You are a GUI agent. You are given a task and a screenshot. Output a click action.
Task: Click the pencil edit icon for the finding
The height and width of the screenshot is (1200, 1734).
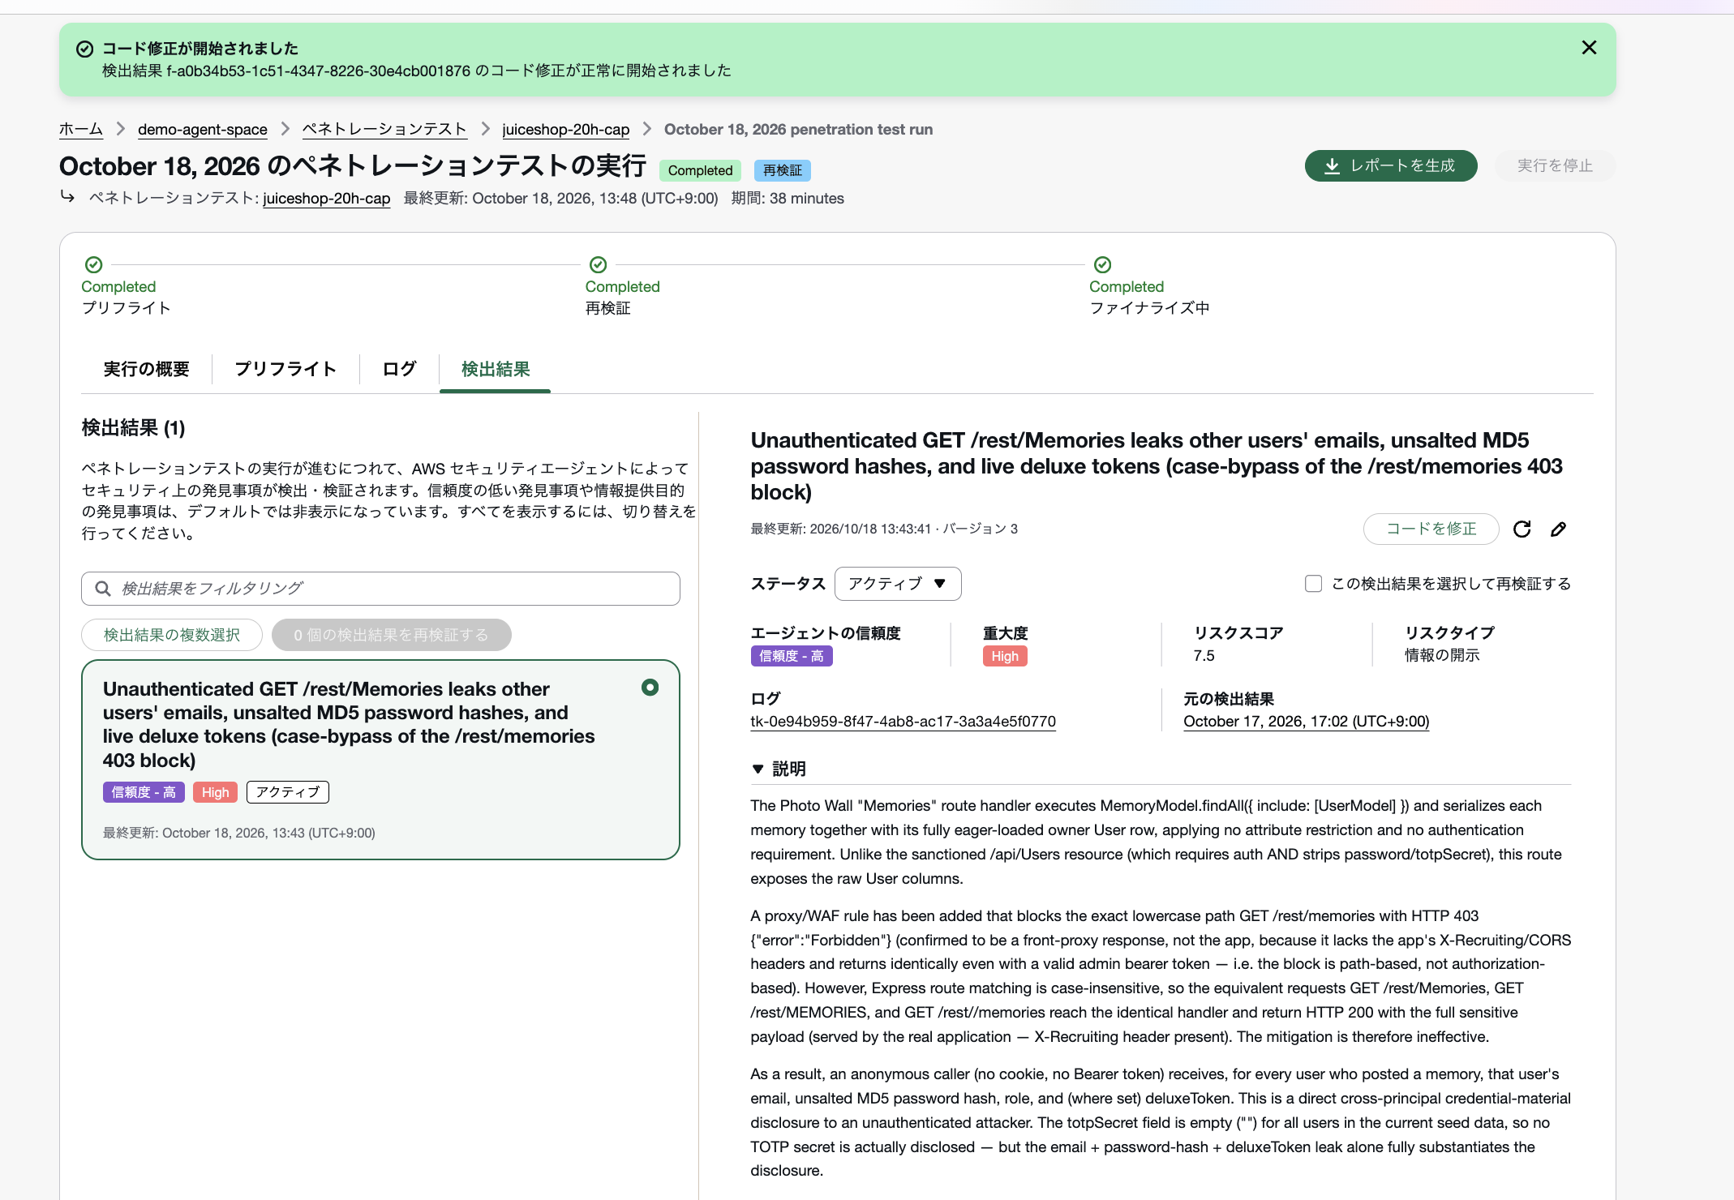[1558, 529]
